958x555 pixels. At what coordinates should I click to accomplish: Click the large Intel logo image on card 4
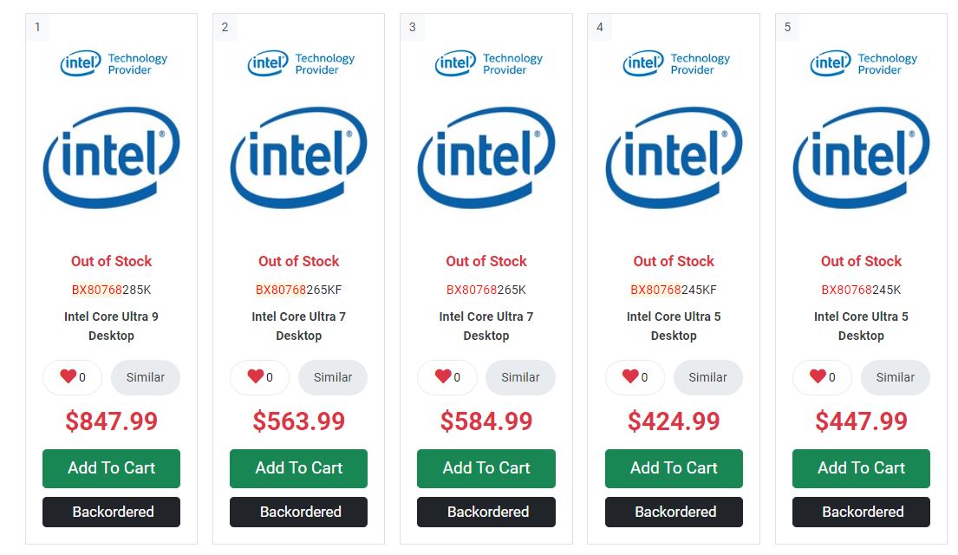pos(674,158)
